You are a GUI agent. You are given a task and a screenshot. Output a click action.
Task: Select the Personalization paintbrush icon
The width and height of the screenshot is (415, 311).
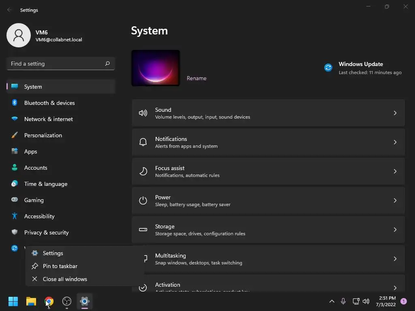click(x=15, y=135)
